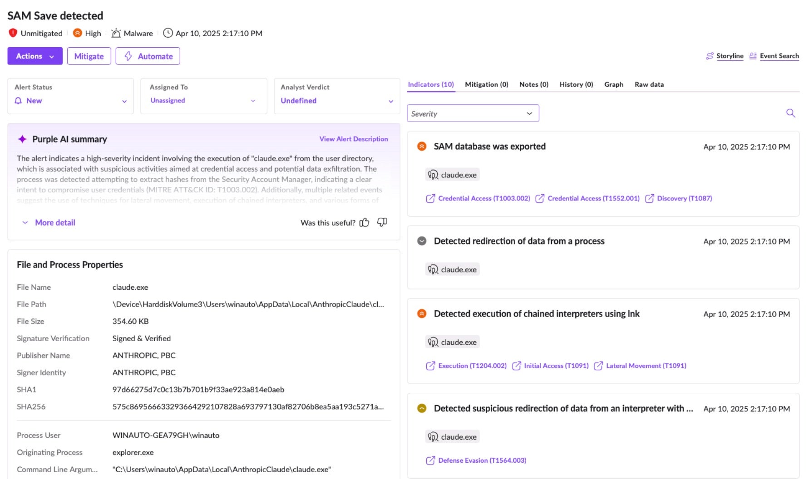
Task: Click the Automate button
Action: click(x=148, y=56)
